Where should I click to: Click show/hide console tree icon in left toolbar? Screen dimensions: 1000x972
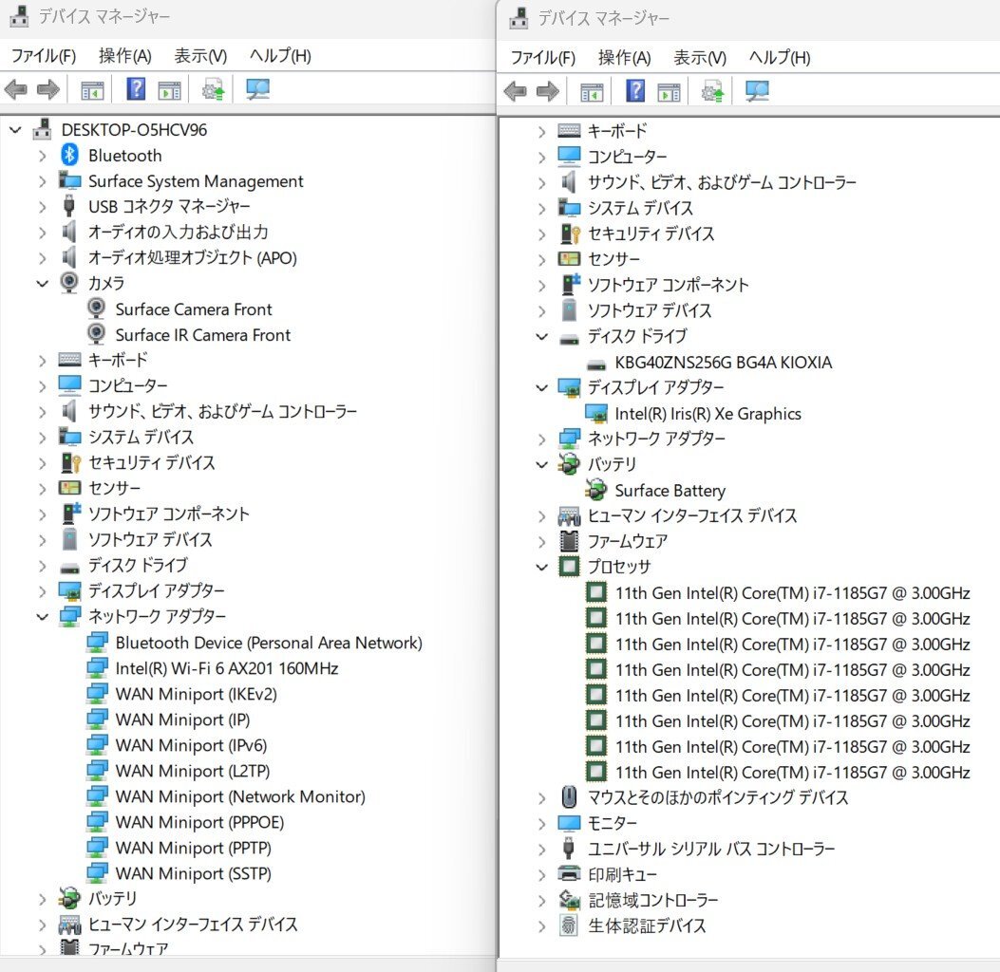tap(92, 90)
